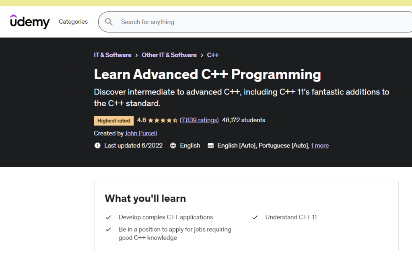
Task: Click the checkmark beside Understand C++ 11
Action: (x=255, y=217)
